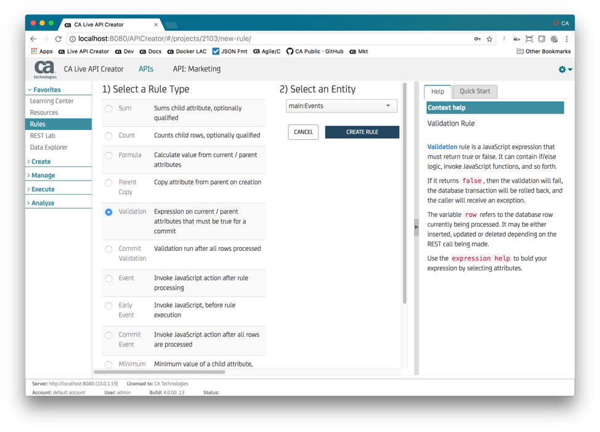The width and height of the screenshot is (600, 432).
Task: Open the Docker LAC bookmark
Action: click(x=187, y=51)
